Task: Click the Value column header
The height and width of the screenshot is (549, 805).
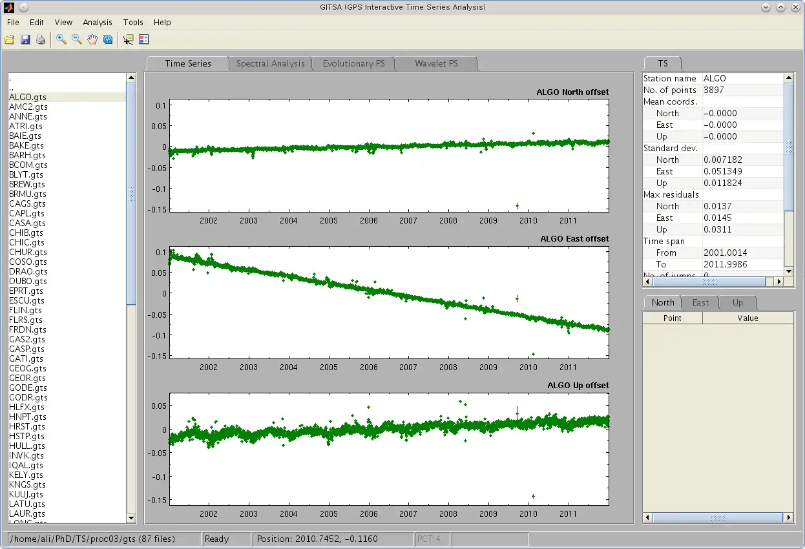Action: click(747, 318)
